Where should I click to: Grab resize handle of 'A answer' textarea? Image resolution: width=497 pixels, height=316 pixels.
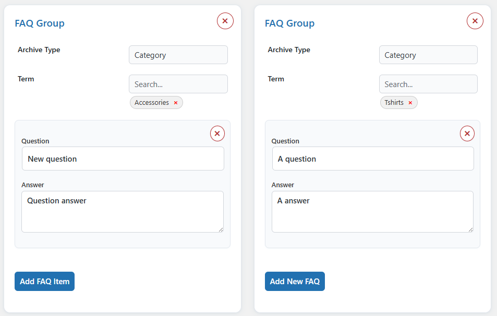tap(471, 229)
